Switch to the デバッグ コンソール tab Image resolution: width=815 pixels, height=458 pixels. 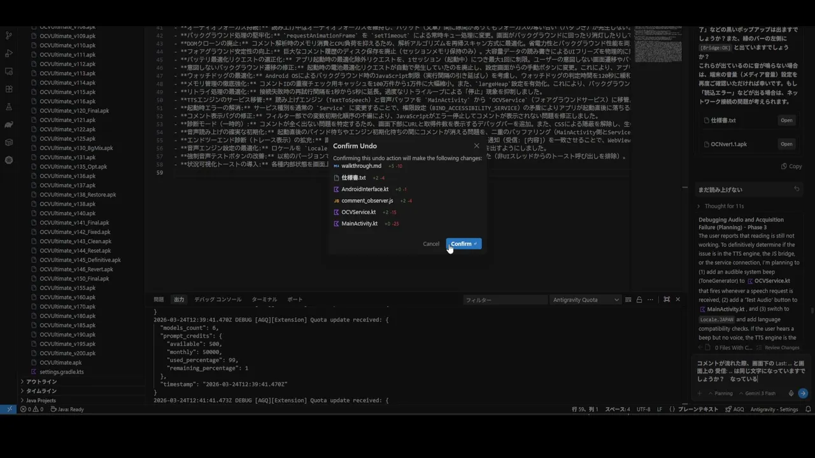pyautogui.click(x=218, y=300)
